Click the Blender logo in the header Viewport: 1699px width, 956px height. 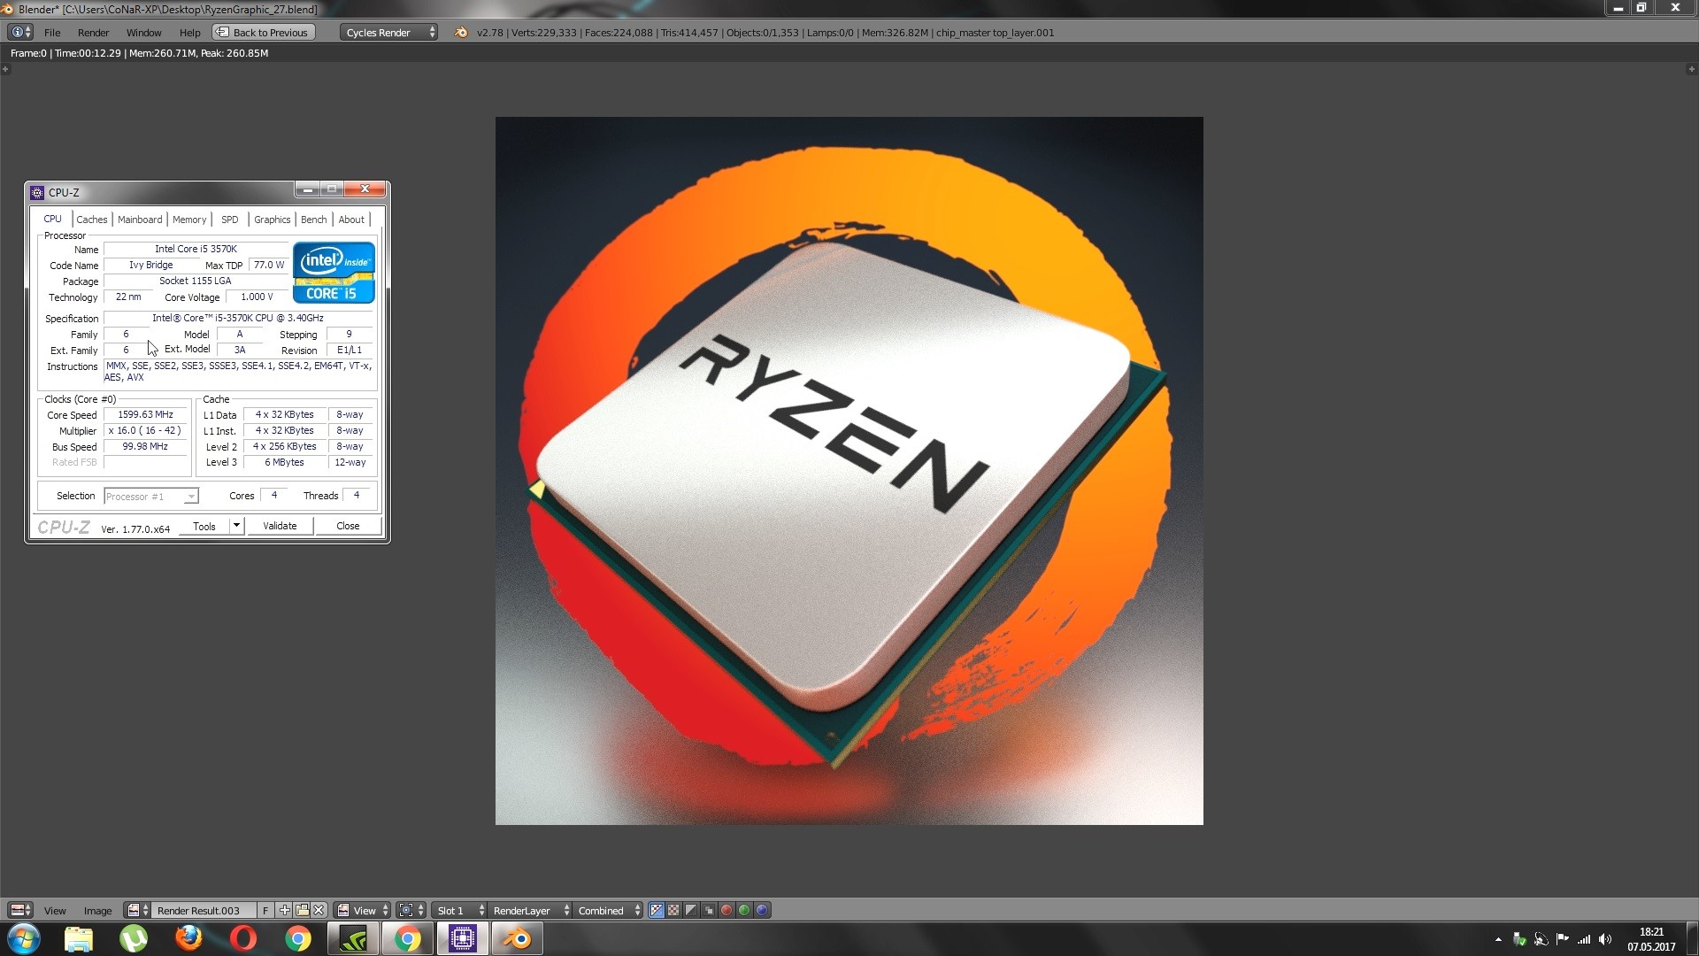pos(461,32)
